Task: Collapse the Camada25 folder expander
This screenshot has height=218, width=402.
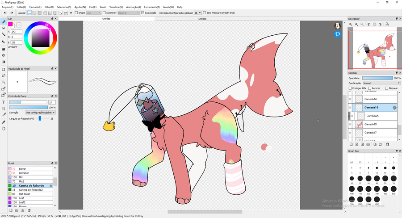Action: tap(349, 116)
